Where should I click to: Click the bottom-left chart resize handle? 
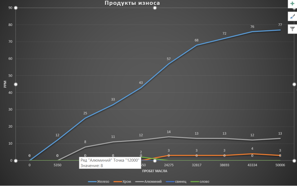pos(16,161)
